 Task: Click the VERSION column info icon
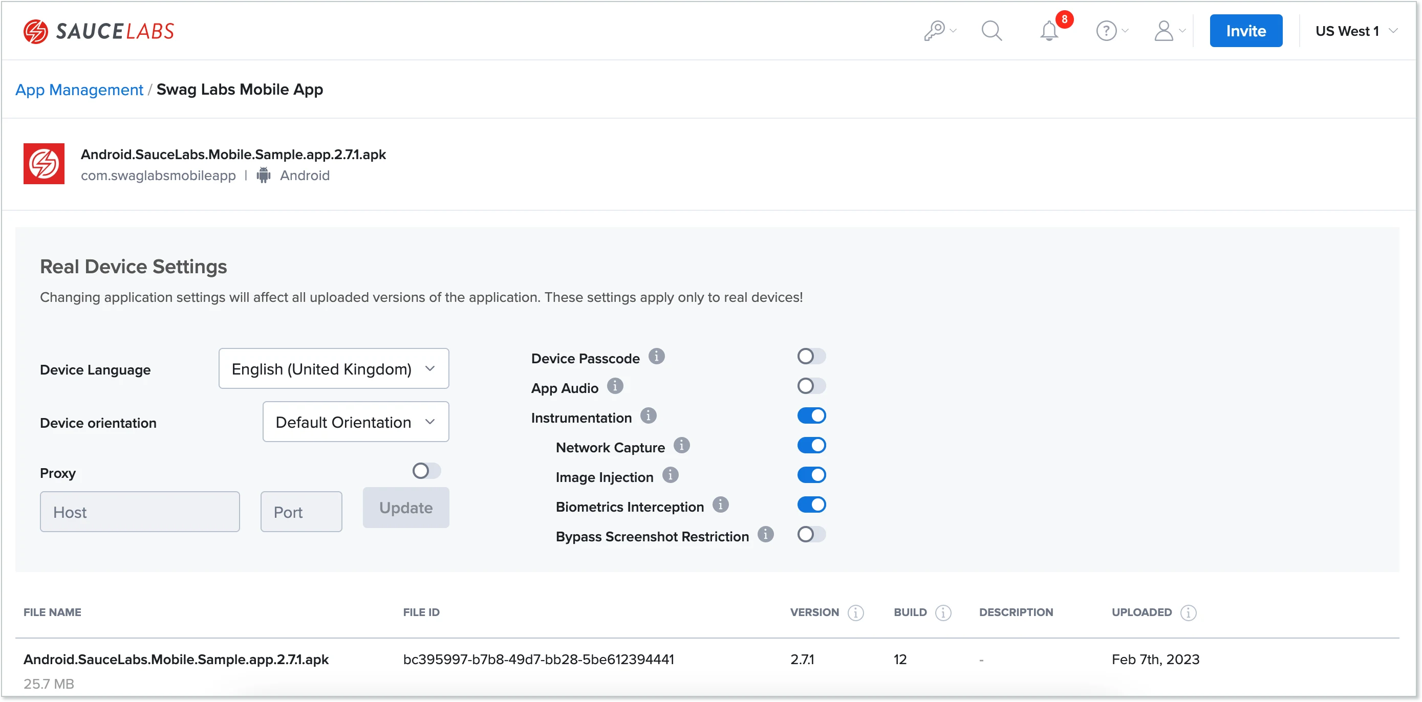click(x=856, y=612)
